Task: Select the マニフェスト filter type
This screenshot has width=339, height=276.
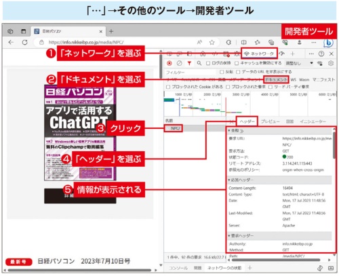Action: point(323,79)
